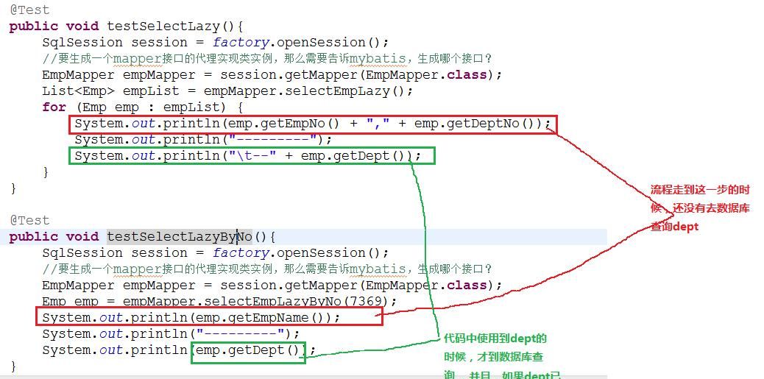Click factory.openSession() in the first test method

(x=300, y=43)
